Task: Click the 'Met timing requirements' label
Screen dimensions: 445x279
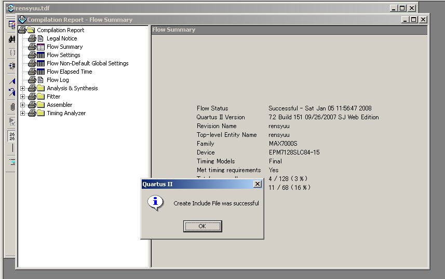Action: (x=229, y=170)
